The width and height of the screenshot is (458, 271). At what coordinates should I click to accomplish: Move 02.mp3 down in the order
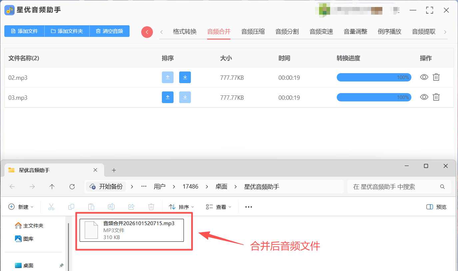coord(185,77)
